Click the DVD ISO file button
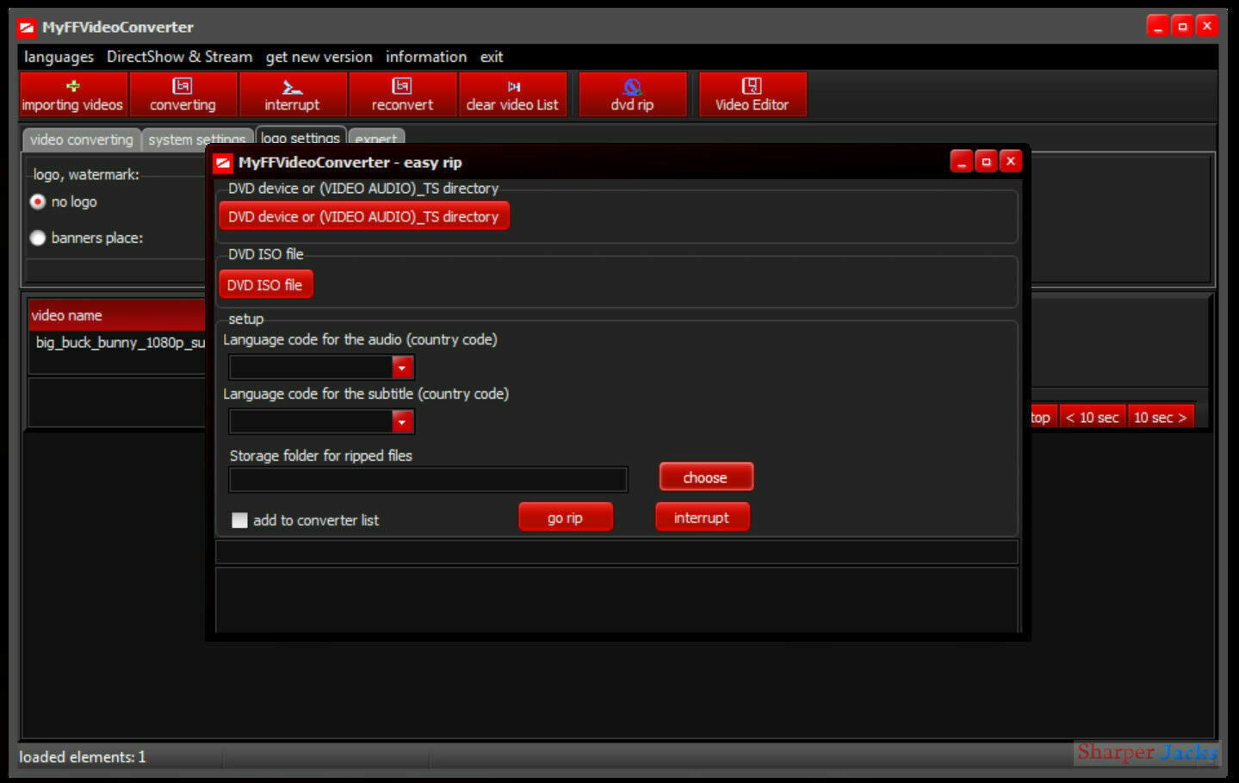 point(265,285)
